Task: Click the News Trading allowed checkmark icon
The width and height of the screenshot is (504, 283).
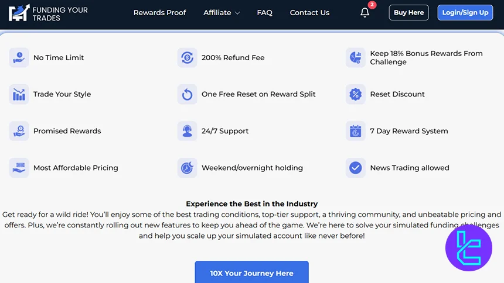Action: tap(356, 168)
